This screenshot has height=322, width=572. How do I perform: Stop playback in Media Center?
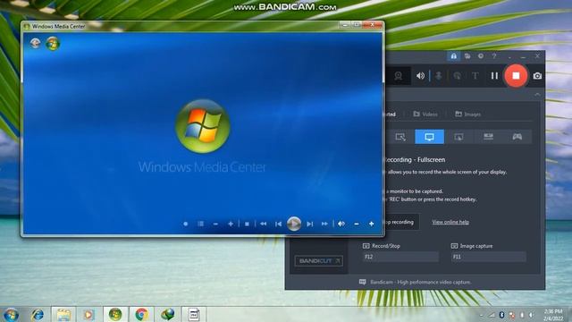pyautogui.click(x=247, y=224)
